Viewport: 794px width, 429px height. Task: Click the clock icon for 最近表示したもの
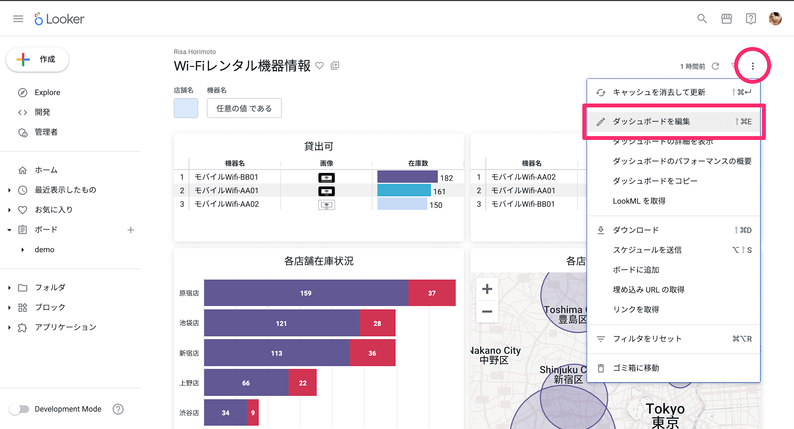point(23,190)
